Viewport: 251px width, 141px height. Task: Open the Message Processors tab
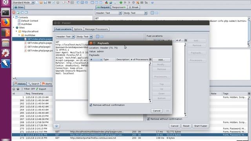coord(96,29)
